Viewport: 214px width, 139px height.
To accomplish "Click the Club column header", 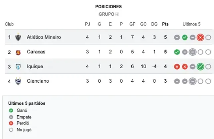I will click(9, 24).
